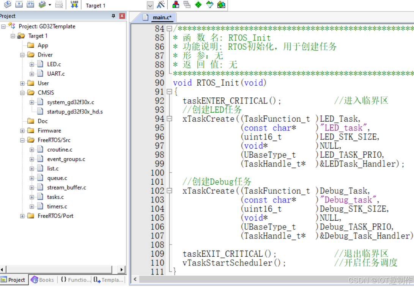Pin the Project panel with pushpin icon
Screen dimensions: 414x287
tap(113, 16)
